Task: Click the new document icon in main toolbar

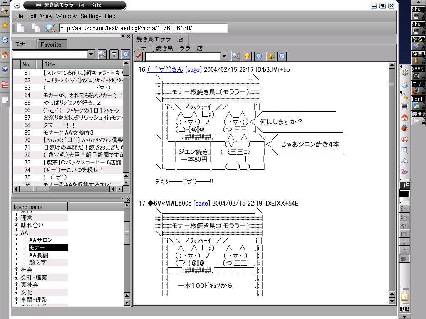Action: (x=21, y=28)
